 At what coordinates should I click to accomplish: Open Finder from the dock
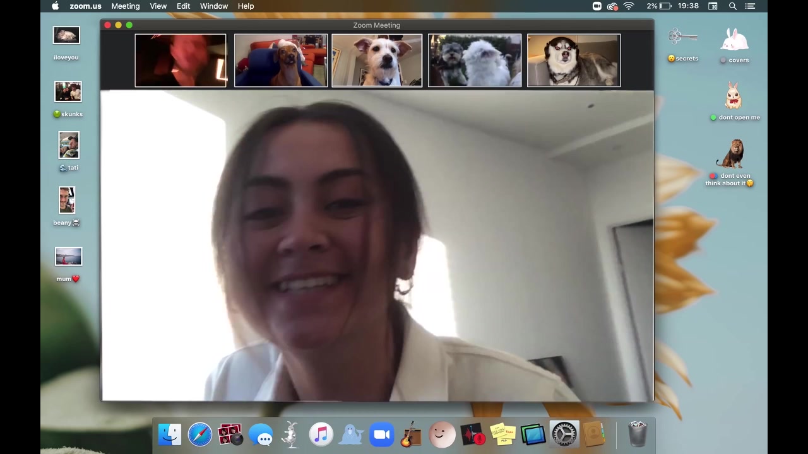coord(169,434)
